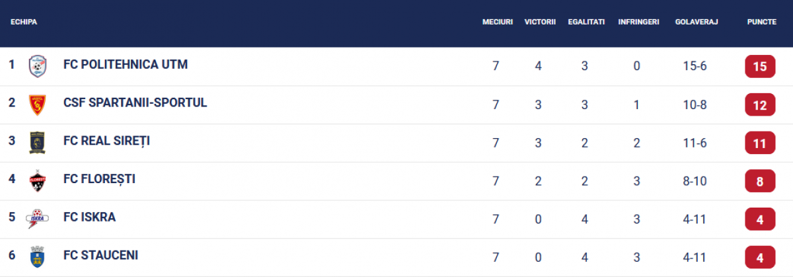Click the FC Real Sireți badge icon
The height and width of the screenshot is (277, 793).
point(37,142)
